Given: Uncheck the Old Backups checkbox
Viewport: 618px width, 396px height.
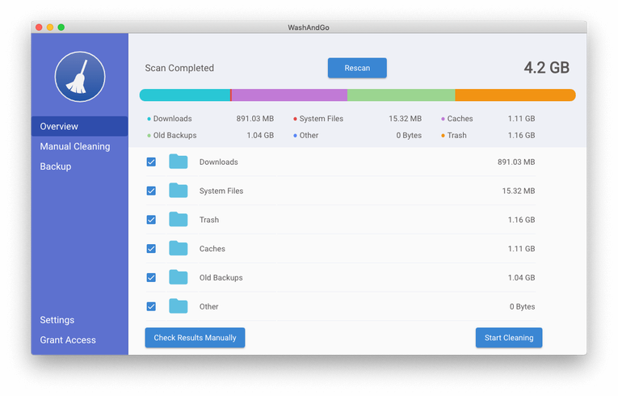Looking at the screenshot, I should pyautogui.click(x=151, y=277).
